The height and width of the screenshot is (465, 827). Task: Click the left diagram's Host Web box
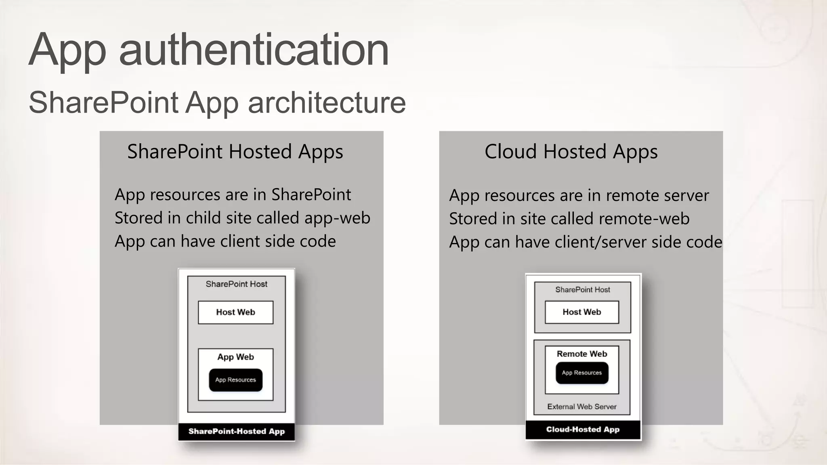[x=235, y=312]
